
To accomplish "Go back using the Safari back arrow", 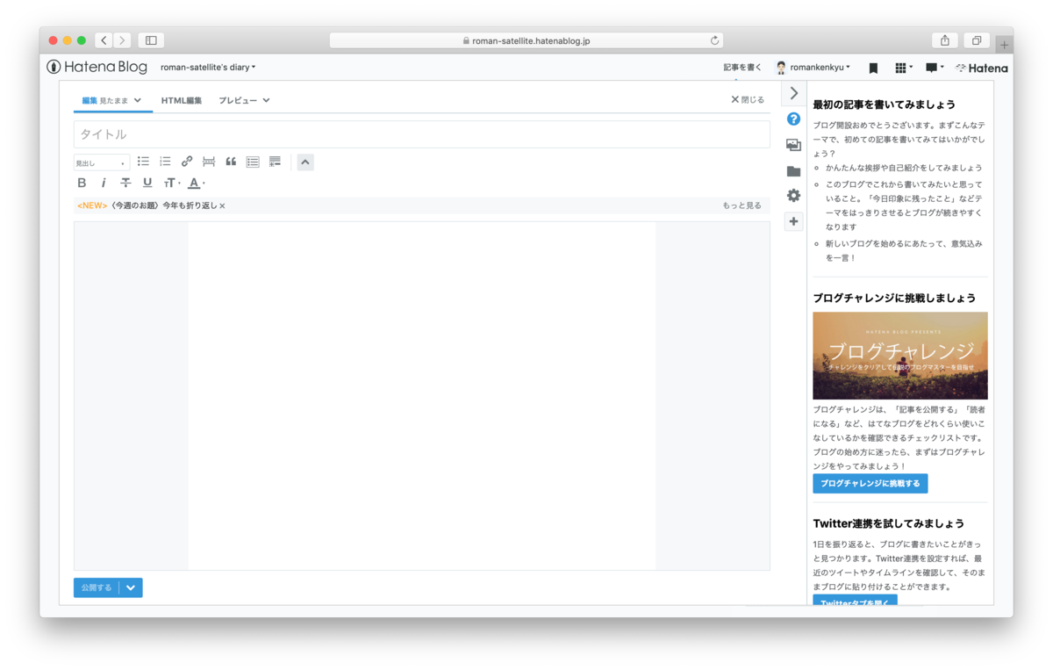I will click(104, 40).
